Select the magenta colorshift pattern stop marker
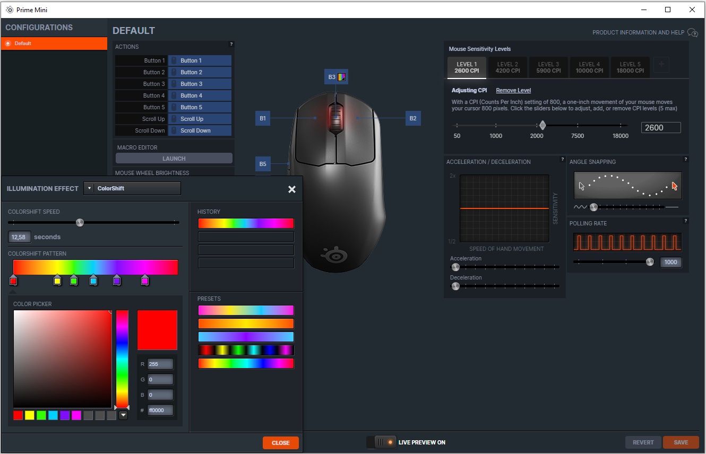Screen dimensions: 706x454 pos(145,281)
